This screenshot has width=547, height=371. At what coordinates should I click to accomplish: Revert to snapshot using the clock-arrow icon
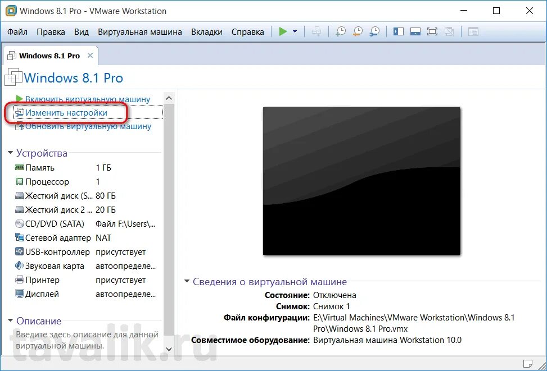click(x=358, y=31)
